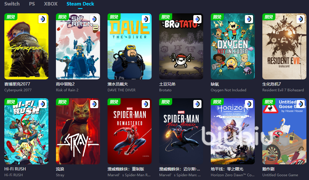309x180 pixels.
Task: Click Steam Deck icon on Oxygen Not Included
Action: (x=249, y=19)
